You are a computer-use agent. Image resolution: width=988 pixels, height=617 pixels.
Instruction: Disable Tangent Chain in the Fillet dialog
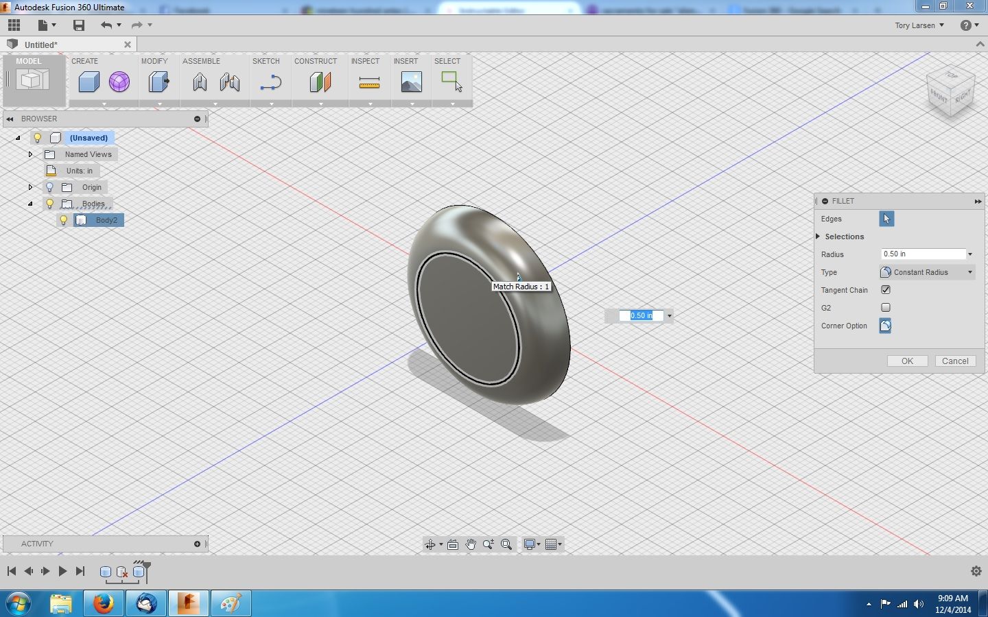(886, 290)
